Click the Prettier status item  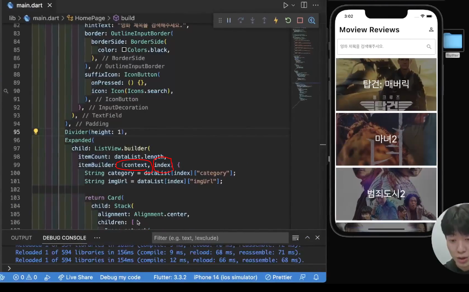point(279,277)
